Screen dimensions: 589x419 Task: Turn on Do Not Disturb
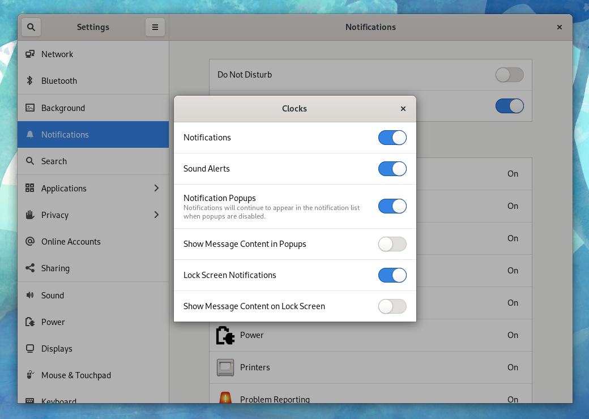[509, 74]
